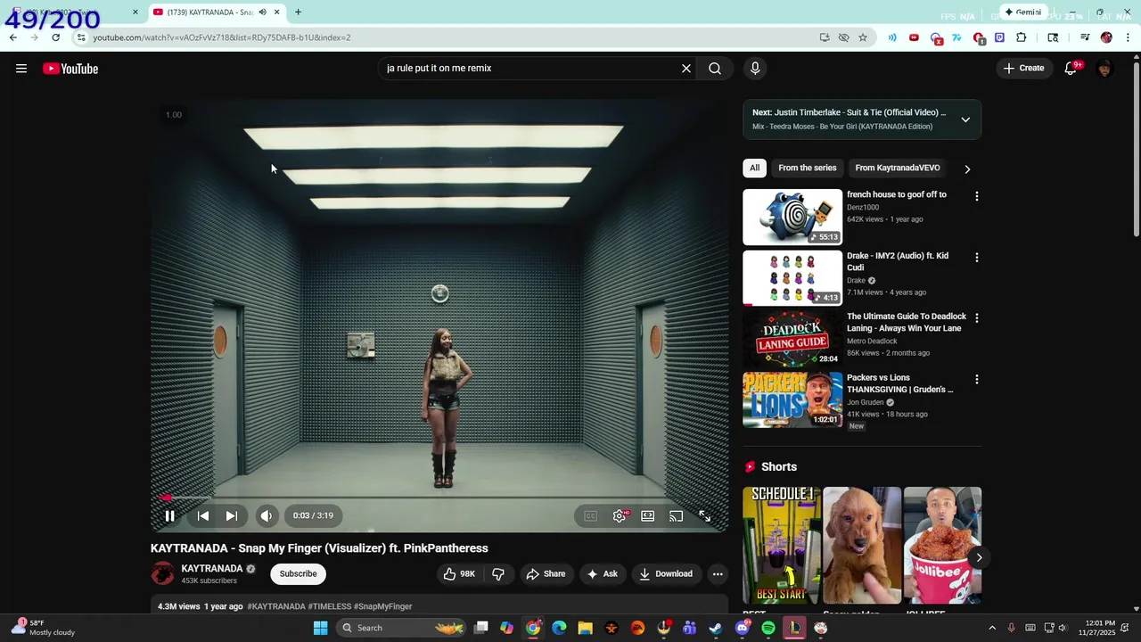Select the 'From KaytranadaVEVO' chip
The height and width of the screenshot is (642, 1141).
tap(898, 168)
